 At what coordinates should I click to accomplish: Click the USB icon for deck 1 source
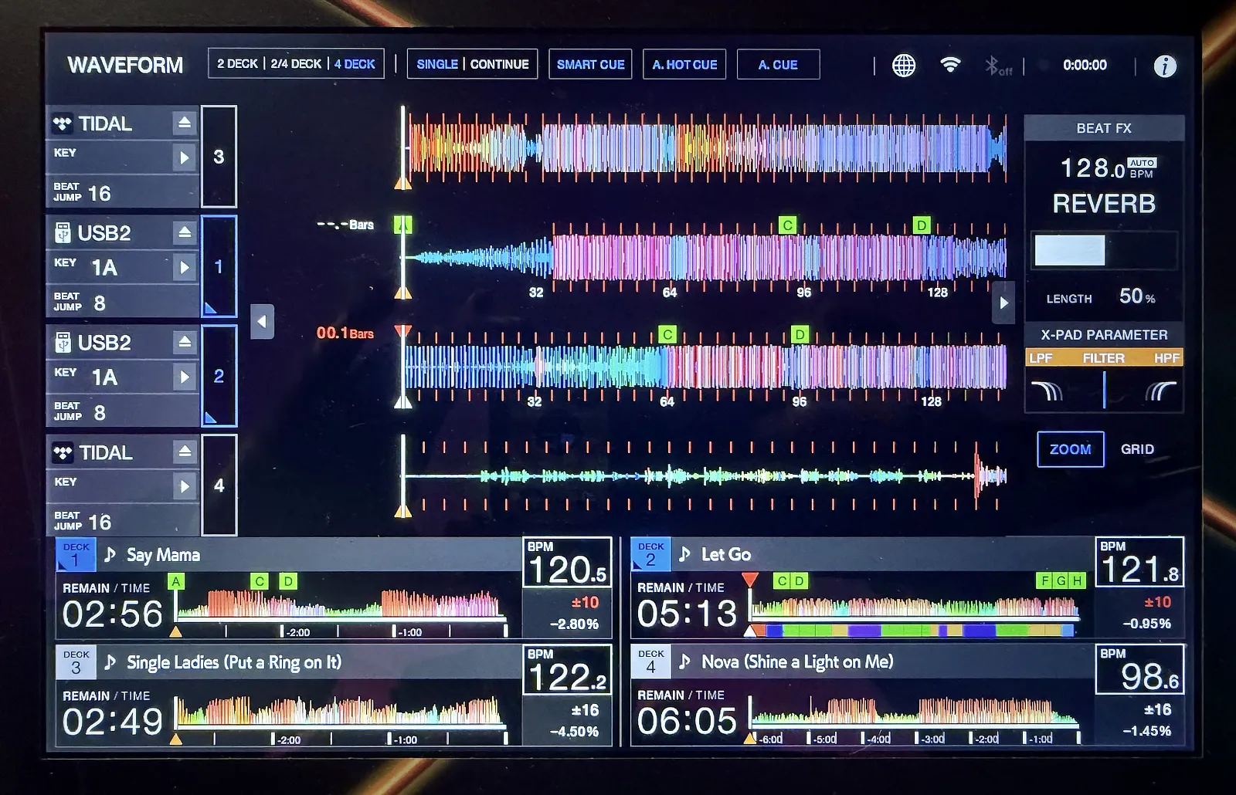[x=63, y=232]
